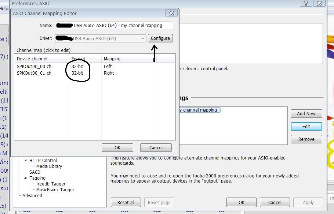The width and height of the screenshot is (334, 214).
Task: Click the 32-bit format of SPKOut00_00
Action: [x=77, y=67]
